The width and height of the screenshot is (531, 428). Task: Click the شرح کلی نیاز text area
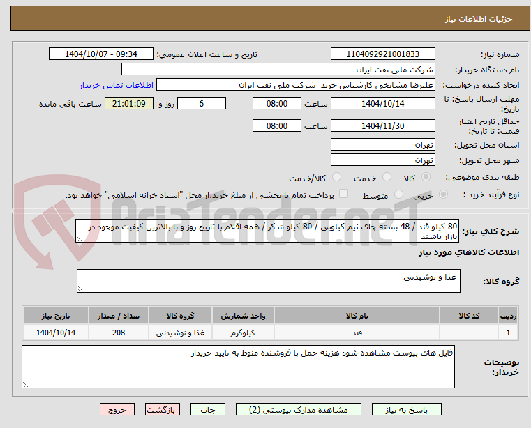coord(267,231)
